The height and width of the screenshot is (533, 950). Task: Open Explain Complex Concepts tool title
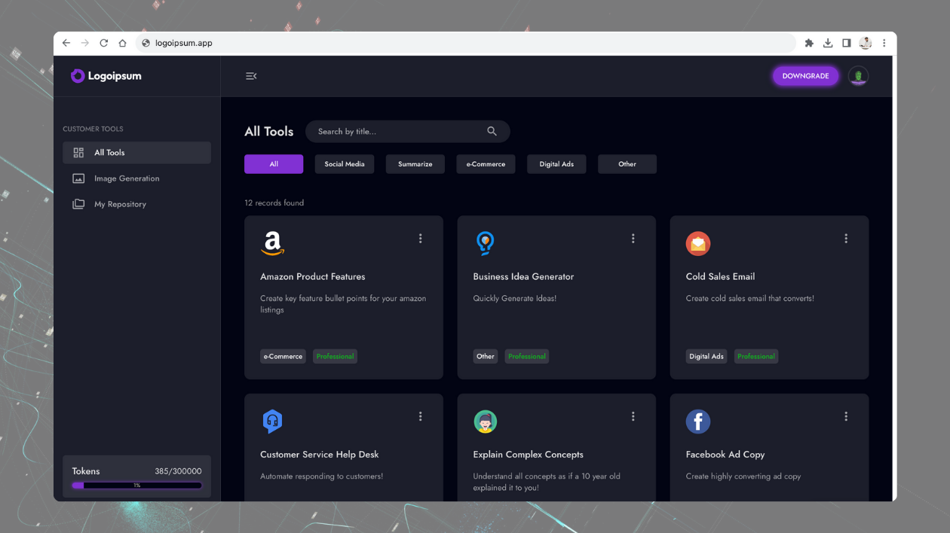pos(528,454)
